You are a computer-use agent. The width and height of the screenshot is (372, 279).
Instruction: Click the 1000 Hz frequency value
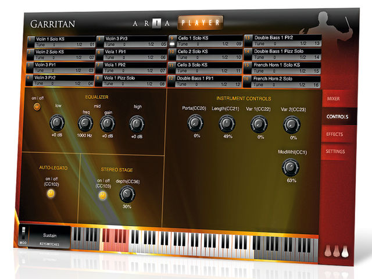coord(84,135)
